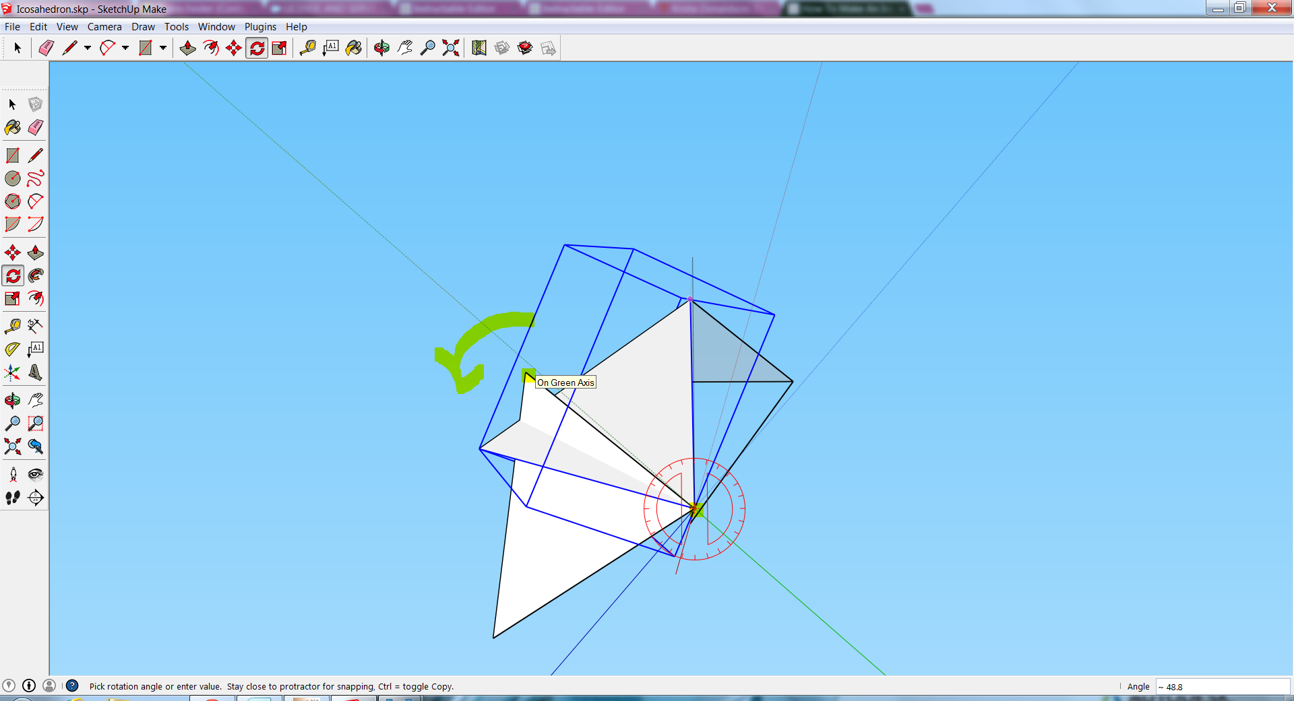Click the Previous view tool
The height and width of the screenshot is (701, 1294).
click(x=36, y=446)
